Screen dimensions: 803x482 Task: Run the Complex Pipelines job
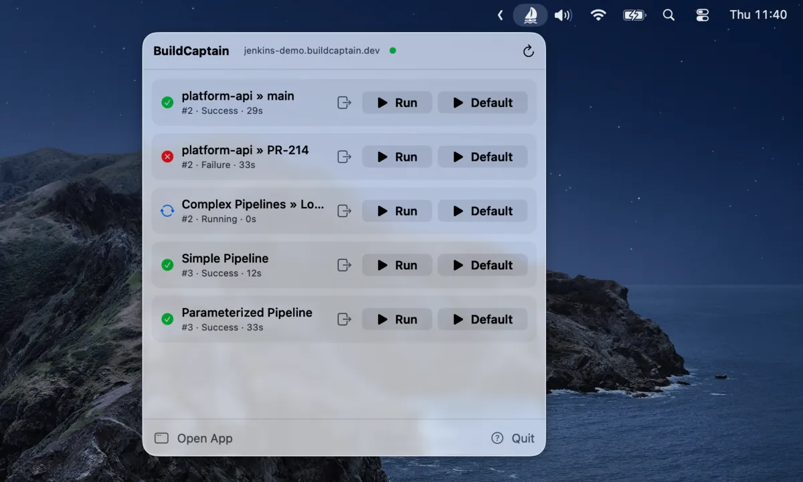point(397,211)
